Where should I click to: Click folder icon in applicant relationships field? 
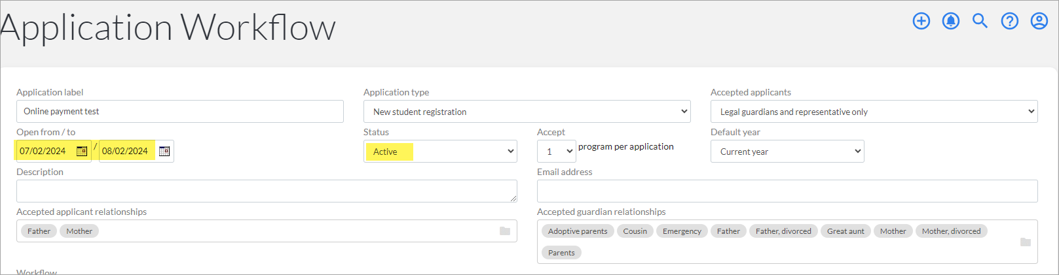click(505, 231)
